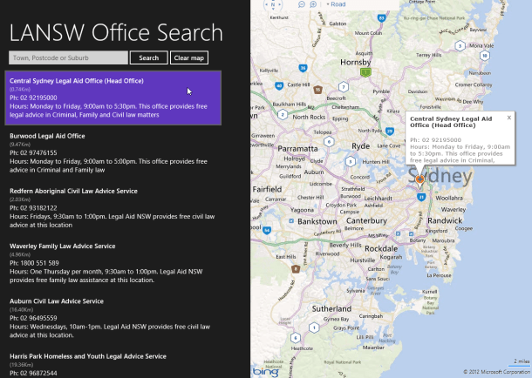Select Harris Park Homeless and Youth service
The image size is (532, 378).
[113, 364]
